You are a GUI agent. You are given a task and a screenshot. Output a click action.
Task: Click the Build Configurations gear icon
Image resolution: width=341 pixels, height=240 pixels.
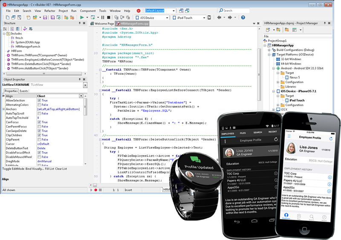tap(274, 50)
